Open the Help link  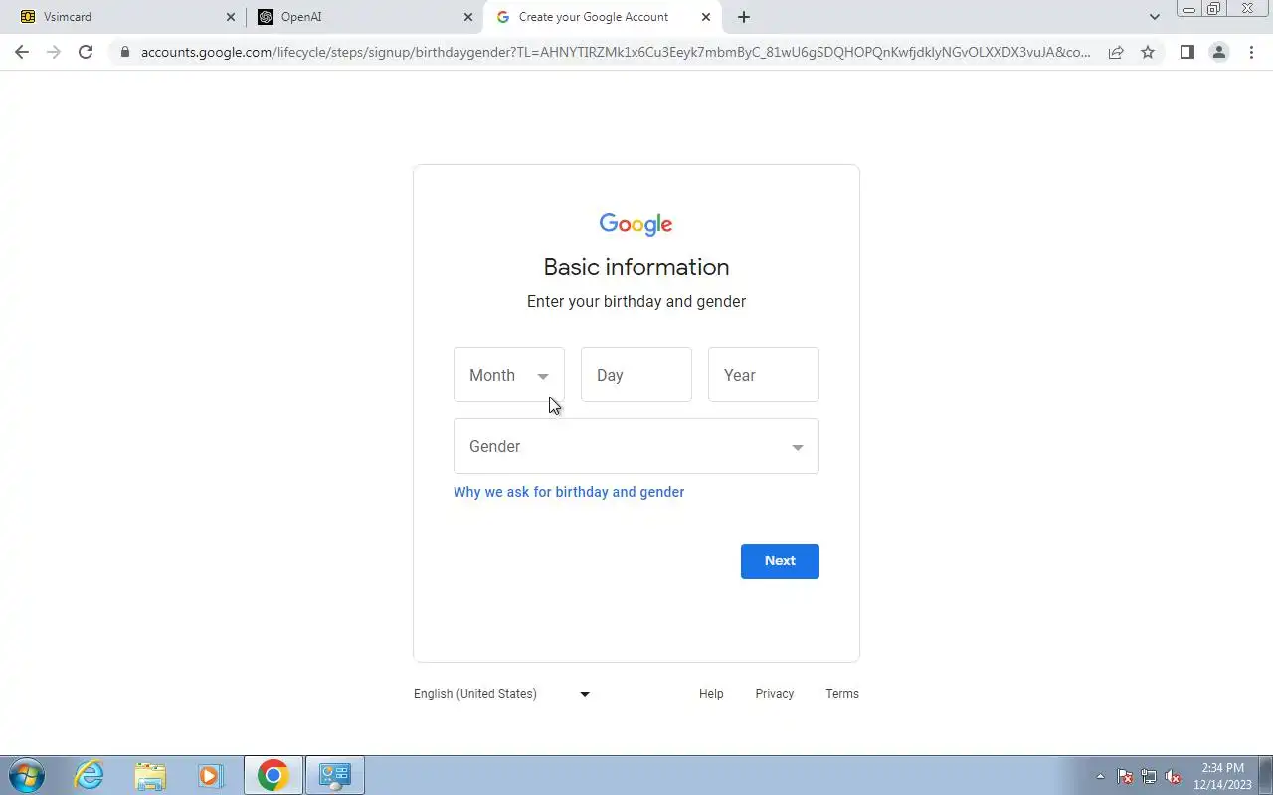coord(711,694)
